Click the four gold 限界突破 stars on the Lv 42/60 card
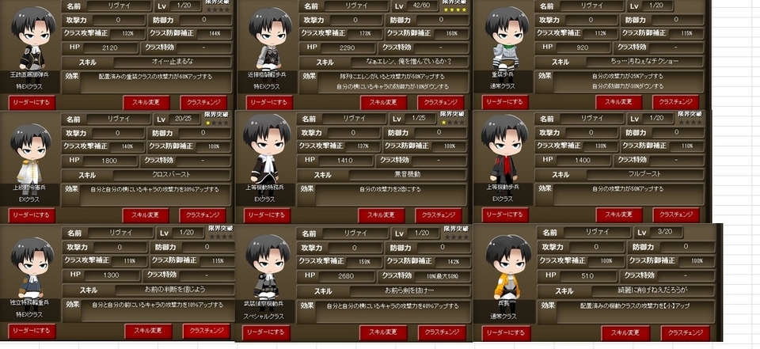Screen dimensions: 760x349 [x=454, y=9]
